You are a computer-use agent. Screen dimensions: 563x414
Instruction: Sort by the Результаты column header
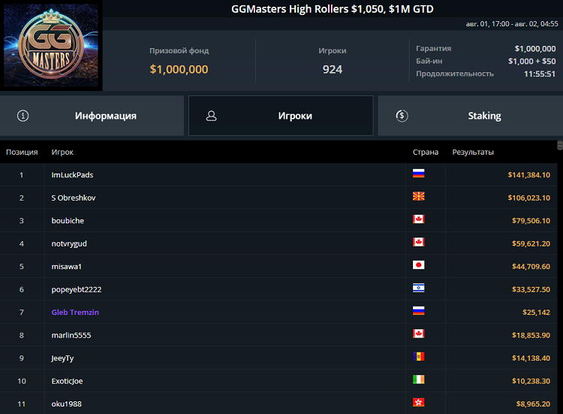(x=473, y=153)
